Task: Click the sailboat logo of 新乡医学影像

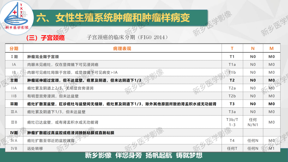Action: [x=17, y=17]
